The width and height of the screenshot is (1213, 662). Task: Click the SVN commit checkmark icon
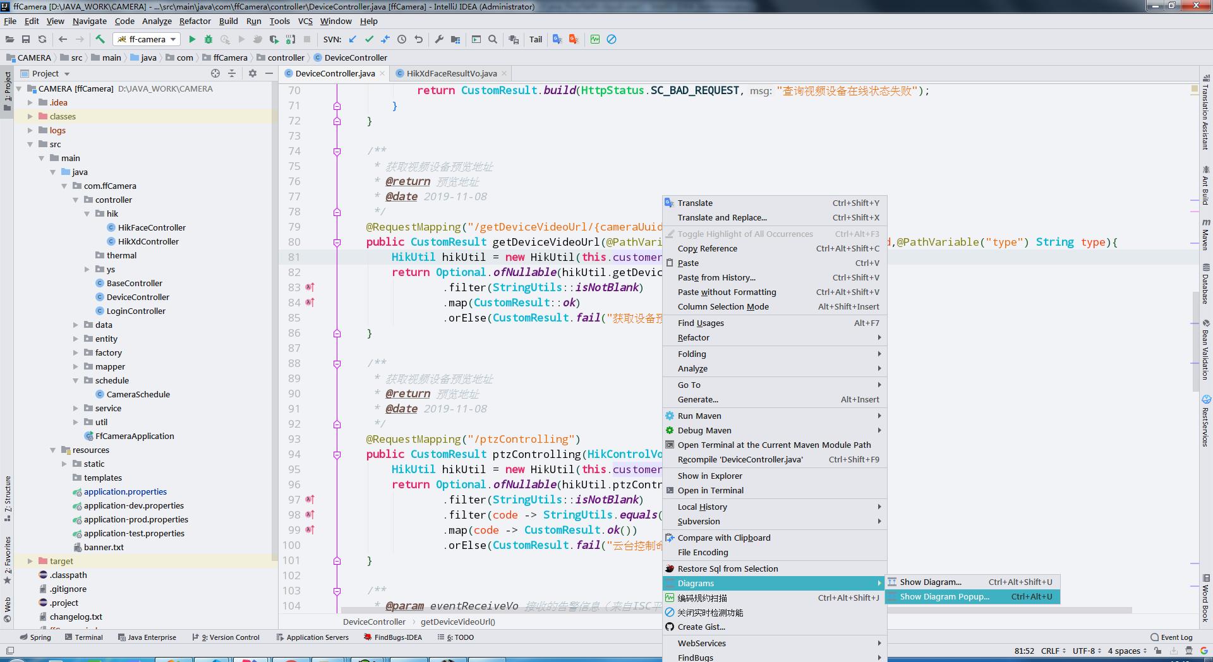369,39
